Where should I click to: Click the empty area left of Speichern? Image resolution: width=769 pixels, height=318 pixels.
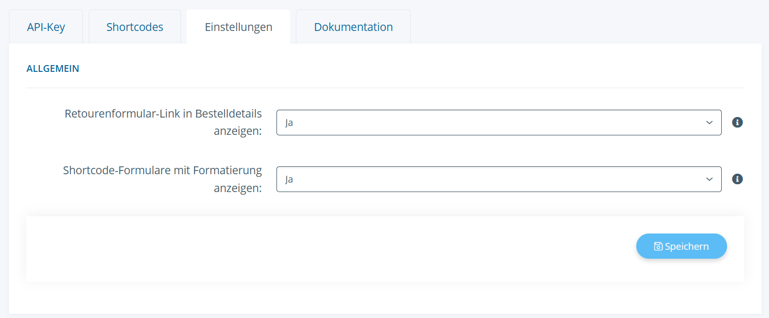[x=315, y=248]
